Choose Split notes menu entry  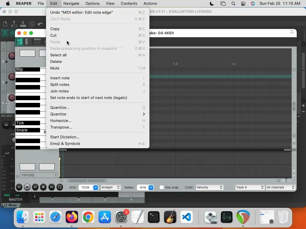(98, 85)
